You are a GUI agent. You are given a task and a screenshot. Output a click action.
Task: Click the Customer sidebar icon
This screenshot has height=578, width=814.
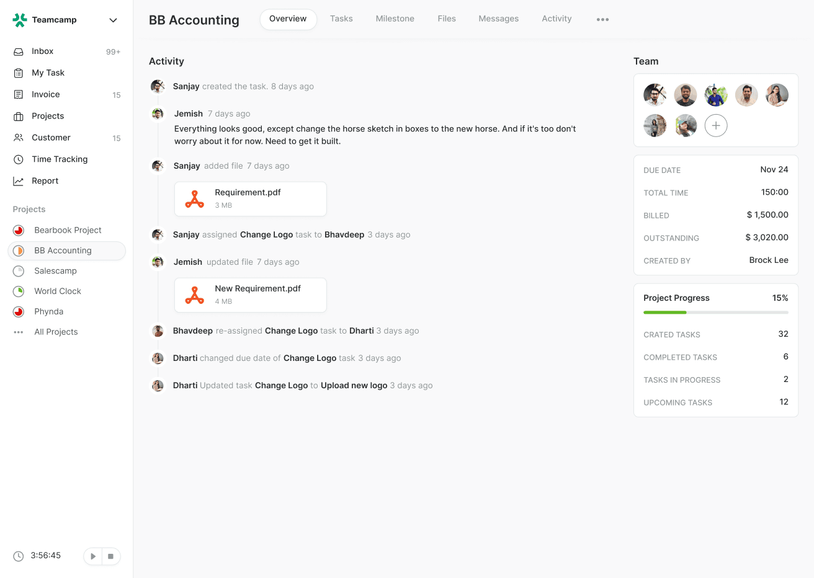point(19,138)
